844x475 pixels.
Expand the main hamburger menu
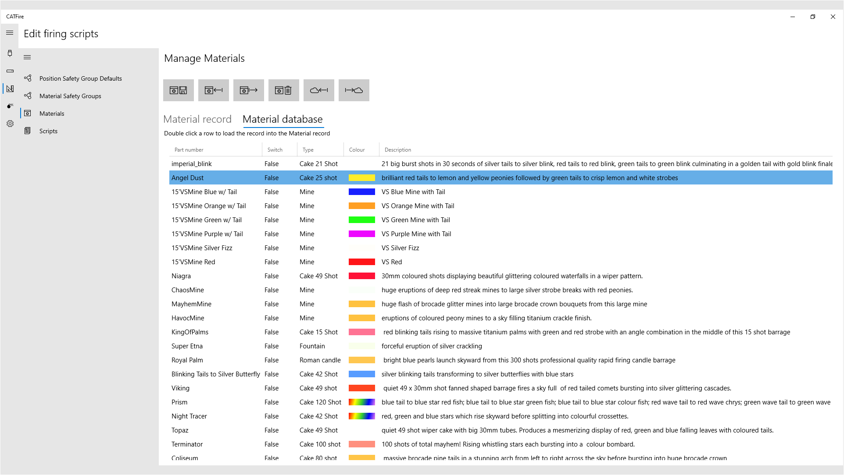10,33
